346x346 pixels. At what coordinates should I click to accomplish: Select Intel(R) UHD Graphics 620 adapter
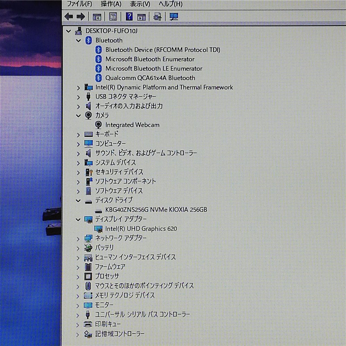(x=141, y=229)
